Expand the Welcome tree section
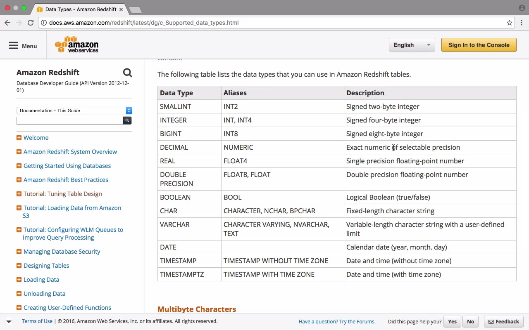 pos(19,138)
